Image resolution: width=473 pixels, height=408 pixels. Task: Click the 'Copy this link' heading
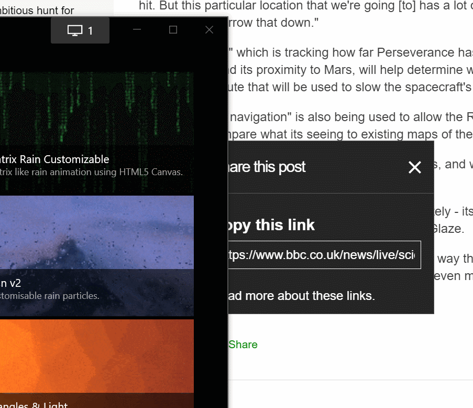coord(271,225)
